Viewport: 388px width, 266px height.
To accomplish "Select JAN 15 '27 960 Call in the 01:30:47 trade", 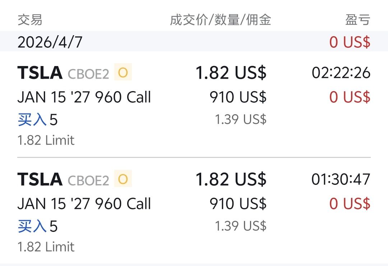I will [x=84, y=204].
